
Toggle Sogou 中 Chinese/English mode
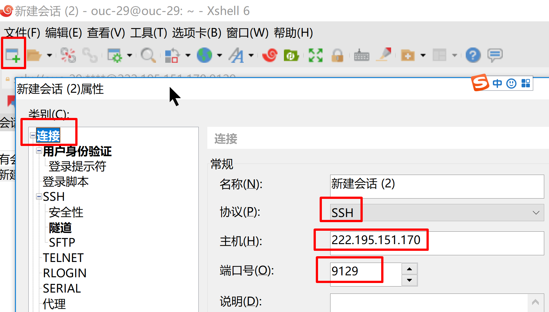[x=497, y=83]
